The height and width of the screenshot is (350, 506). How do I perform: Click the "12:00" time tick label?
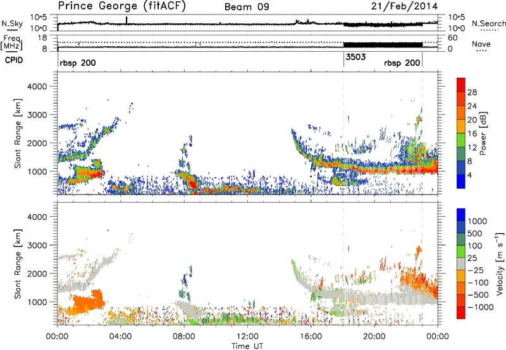pos(247,337)
